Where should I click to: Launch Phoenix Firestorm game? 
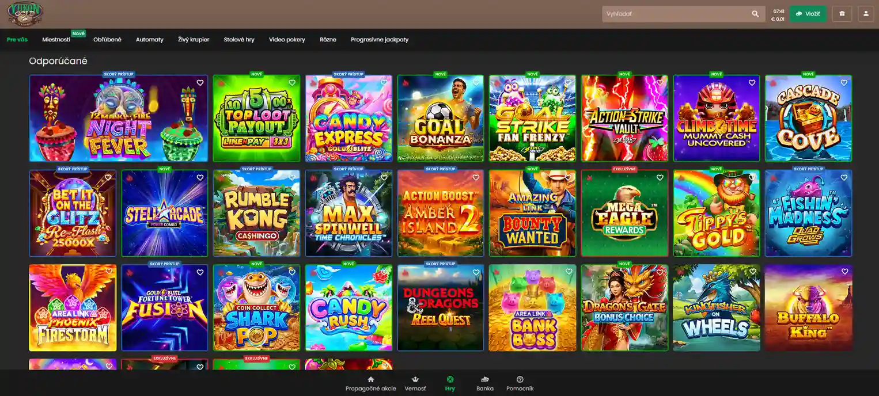pos(73,307)
